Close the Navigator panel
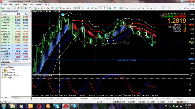 [x=30, y=65]
